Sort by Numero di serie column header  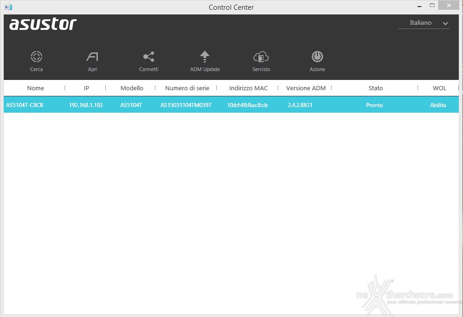click(187, 88)
